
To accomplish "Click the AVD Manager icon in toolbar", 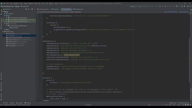I will 182,6.
